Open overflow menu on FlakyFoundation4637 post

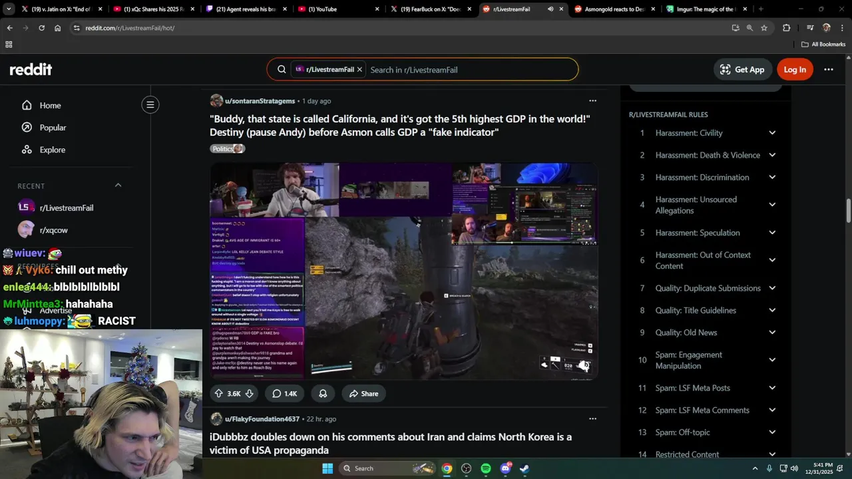(x=592, y=419)
